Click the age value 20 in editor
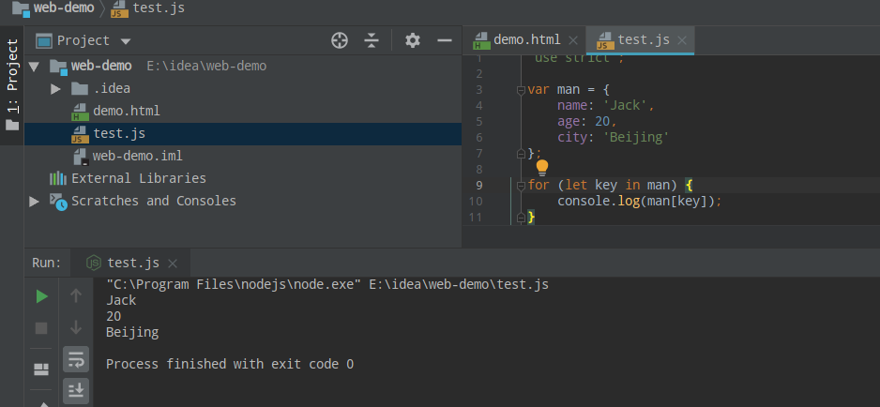Viewport: 880px width, 407px height. click(602, 121)
